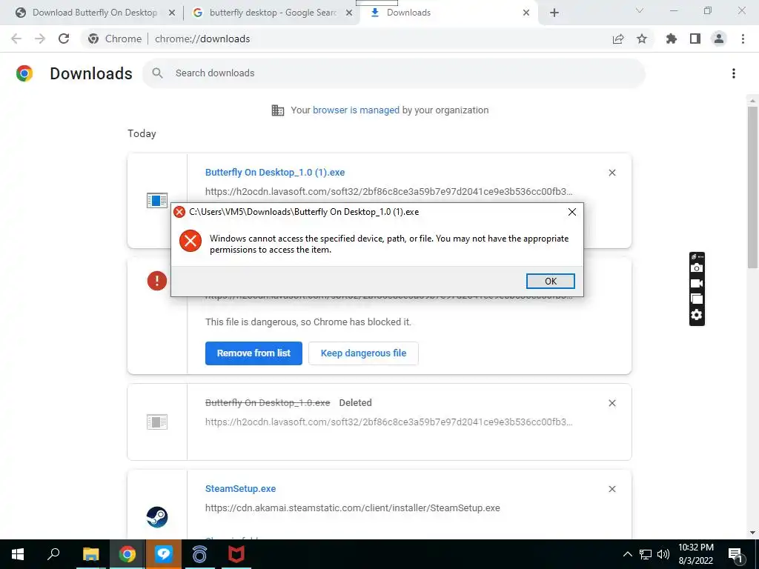Open taskbar search magnifier

click(53, 554)
